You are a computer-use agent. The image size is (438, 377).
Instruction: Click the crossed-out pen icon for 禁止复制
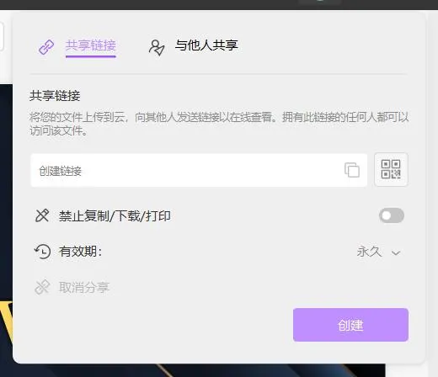click(x=42, y=215)
